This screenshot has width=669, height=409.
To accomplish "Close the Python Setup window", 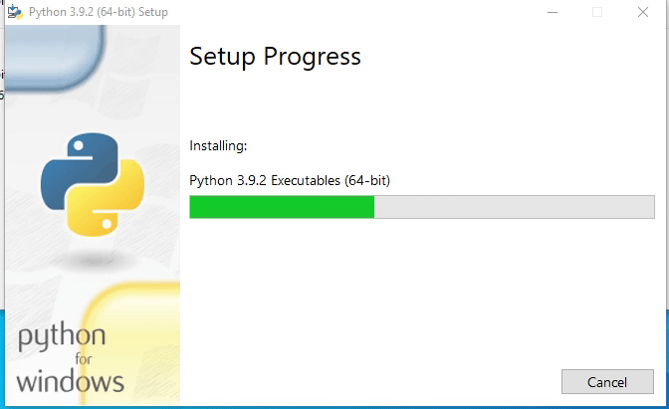I will click(x=643, y=12).
